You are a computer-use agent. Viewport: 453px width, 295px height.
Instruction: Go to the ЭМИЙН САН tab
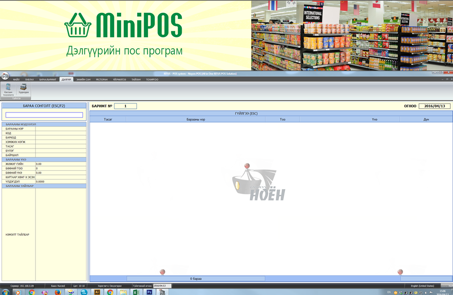pos(84,80)
